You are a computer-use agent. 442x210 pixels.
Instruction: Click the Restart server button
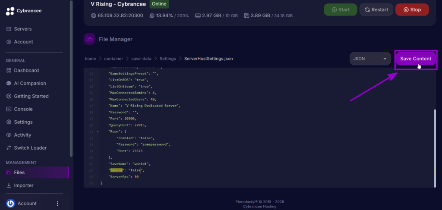(376, 9)
